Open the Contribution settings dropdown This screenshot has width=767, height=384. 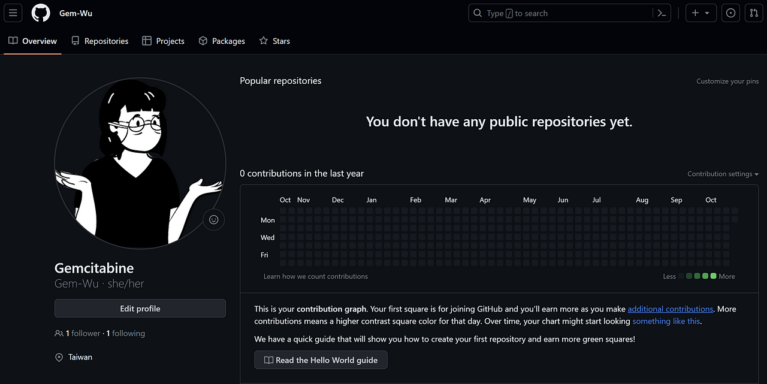click(723, 174)
